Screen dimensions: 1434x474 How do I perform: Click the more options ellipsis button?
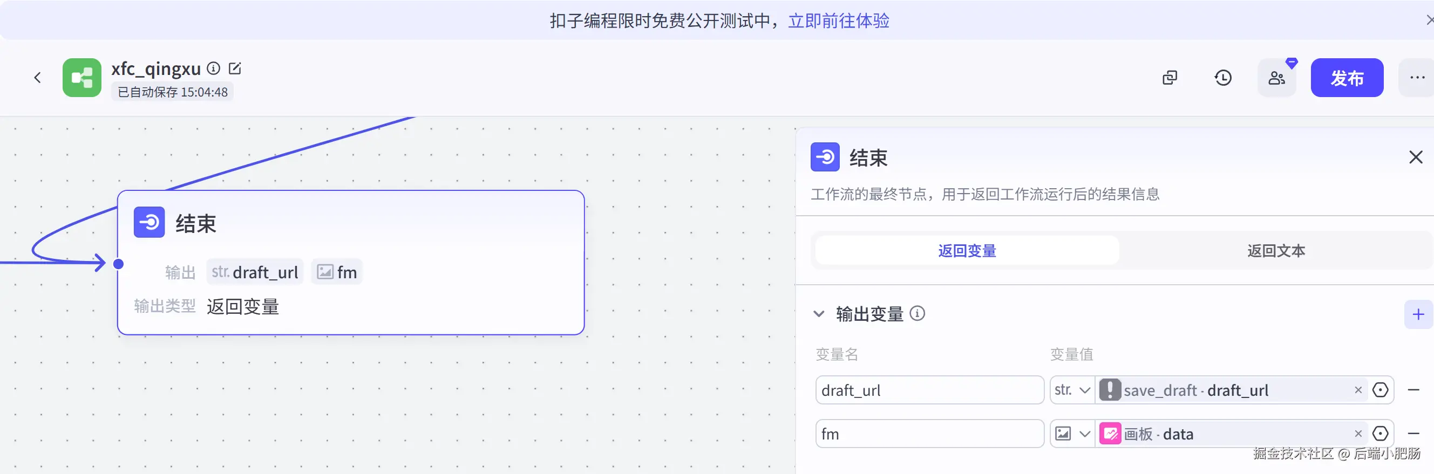click(x=1417, y=78)
